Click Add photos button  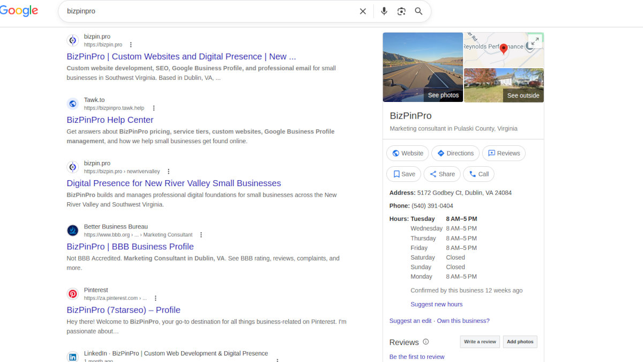520,342
